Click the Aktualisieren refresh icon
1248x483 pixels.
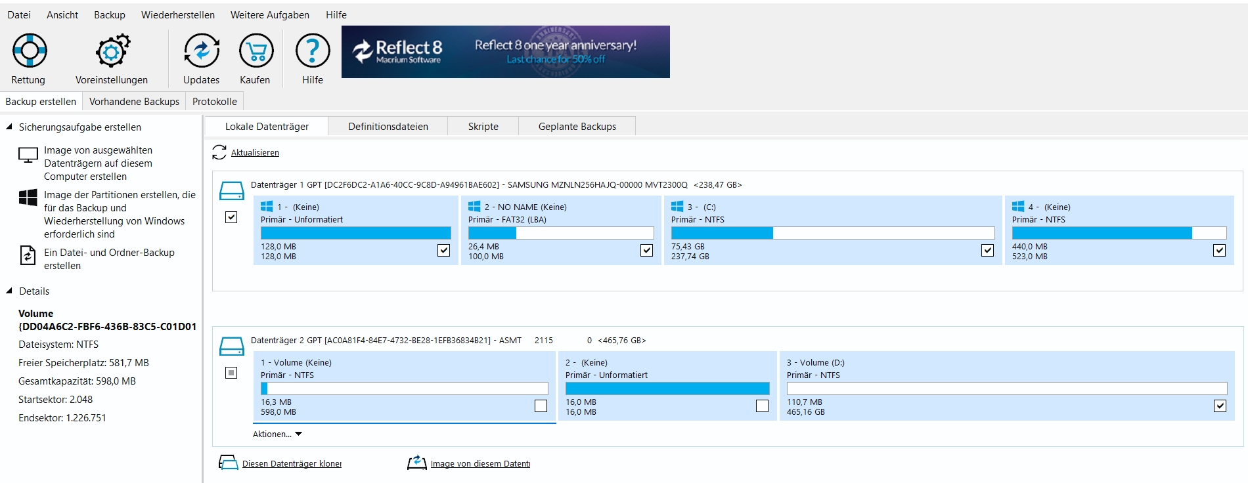tap(219, 152)
